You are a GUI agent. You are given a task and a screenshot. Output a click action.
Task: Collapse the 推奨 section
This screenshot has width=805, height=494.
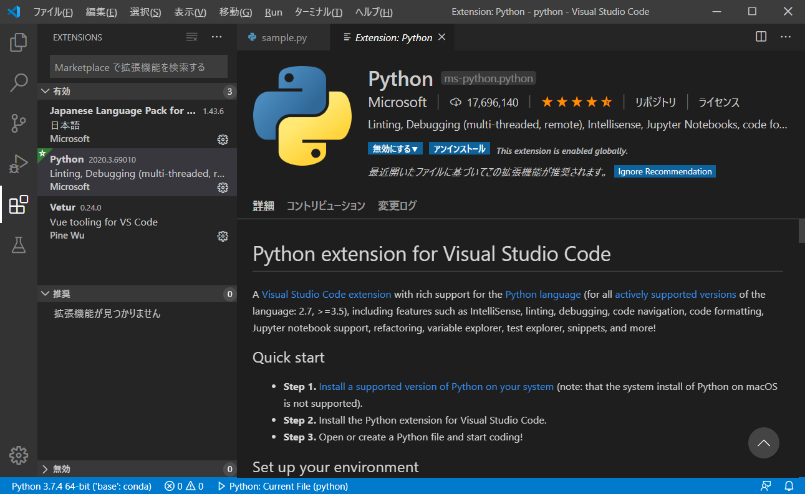pos(137,294)
